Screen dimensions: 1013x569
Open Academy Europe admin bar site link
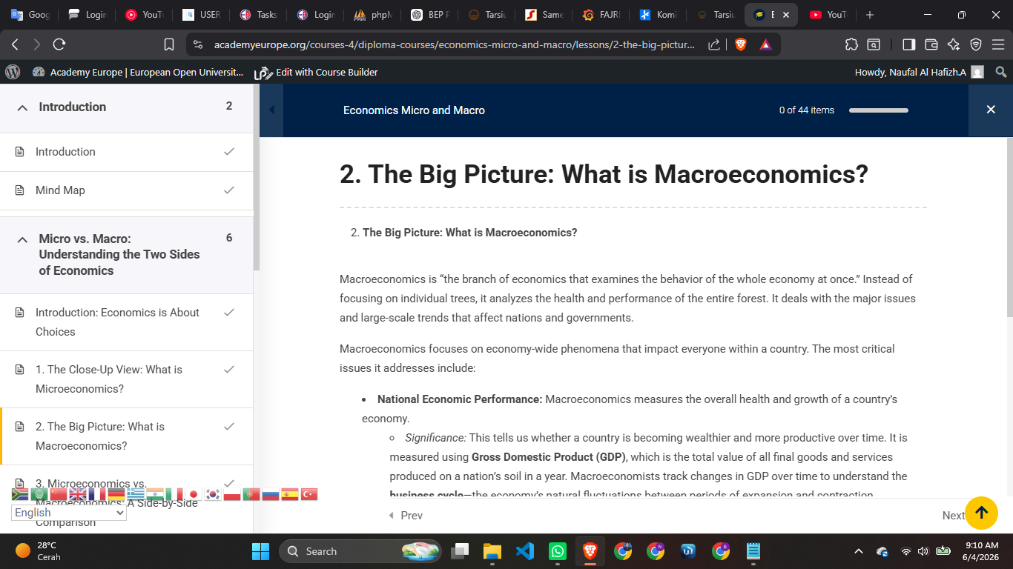(138, 72)
